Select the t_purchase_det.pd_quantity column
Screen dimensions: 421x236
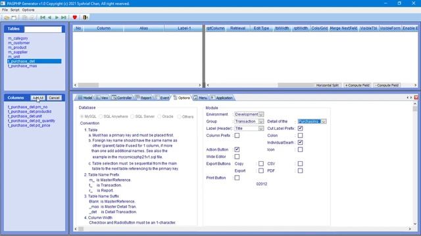click(x=32, y=121)
